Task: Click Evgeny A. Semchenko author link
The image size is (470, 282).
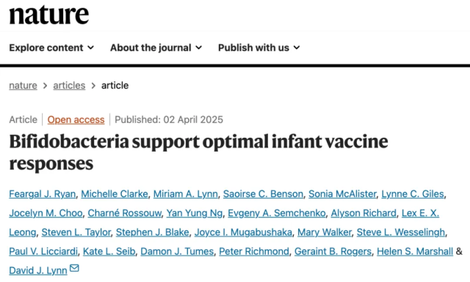Action: point(277,213)
